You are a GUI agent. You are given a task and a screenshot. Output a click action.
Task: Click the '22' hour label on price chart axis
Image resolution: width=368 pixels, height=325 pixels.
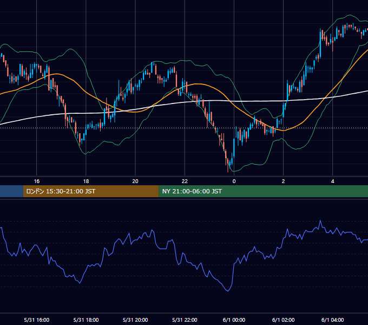pos(185,181)
